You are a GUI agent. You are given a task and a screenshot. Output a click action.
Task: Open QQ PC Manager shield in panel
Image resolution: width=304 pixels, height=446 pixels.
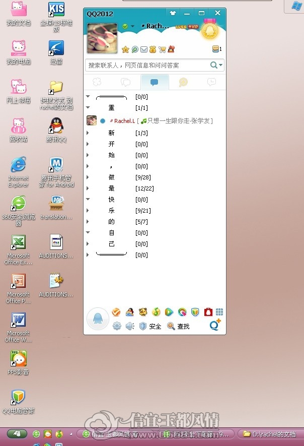click(195, 312)
